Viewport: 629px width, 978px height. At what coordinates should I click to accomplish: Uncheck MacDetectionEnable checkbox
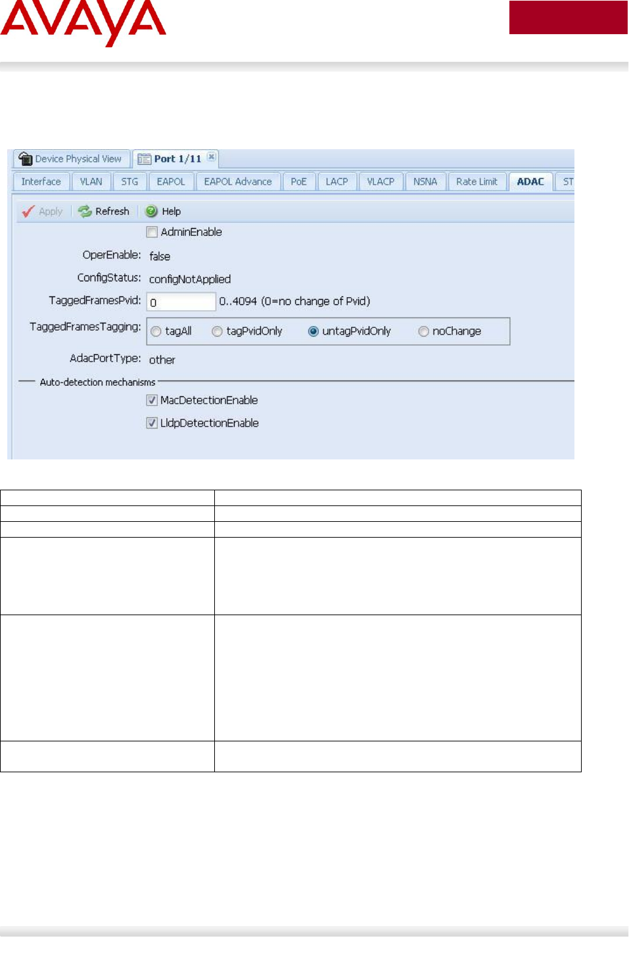(x=152, y=400)
